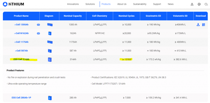Click the Volumetric ED column header
Screen dimensions: 210x103
[x=180, y=16]
